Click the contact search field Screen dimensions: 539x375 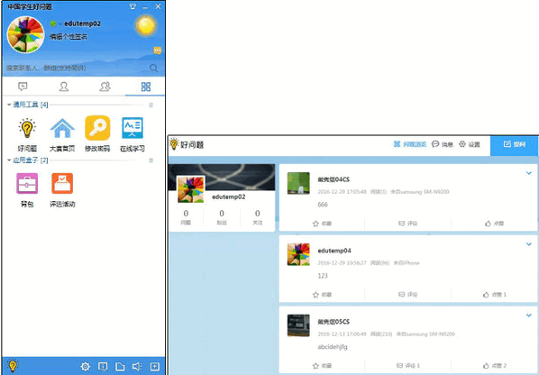coord(78,68)
